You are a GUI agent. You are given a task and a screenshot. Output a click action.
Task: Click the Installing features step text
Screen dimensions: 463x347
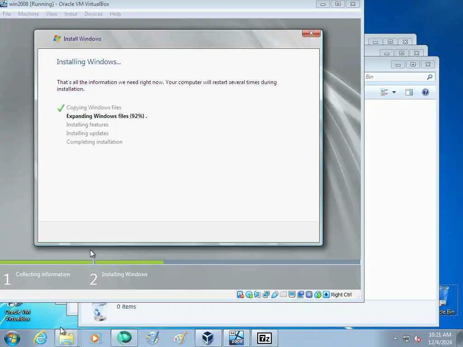(x=87, y=125)
